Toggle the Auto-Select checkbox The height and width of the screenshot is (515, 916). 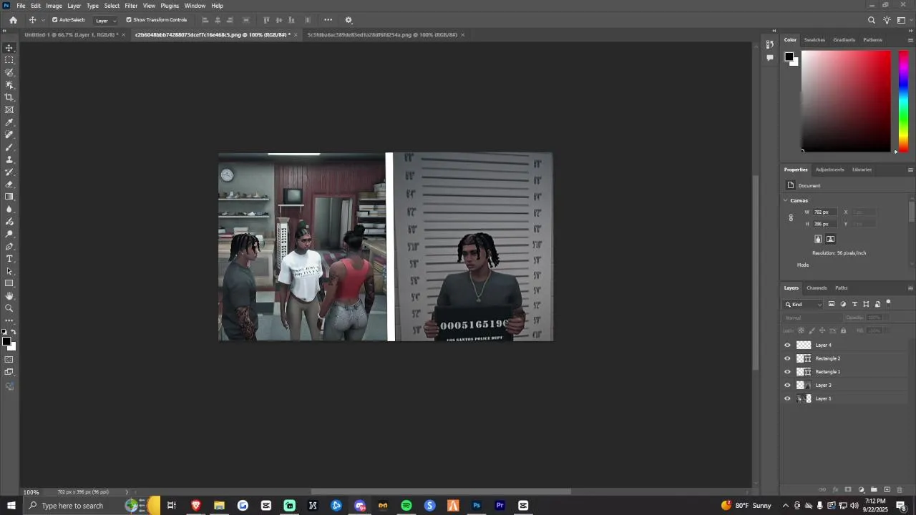55,20
